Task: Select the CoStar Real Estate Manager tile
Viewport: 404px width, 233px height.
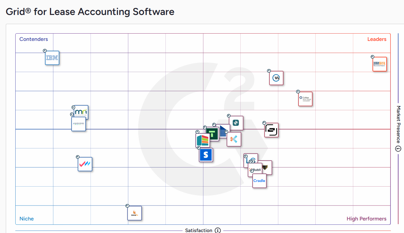Action: pyautogui.click(x=305, y=99)
